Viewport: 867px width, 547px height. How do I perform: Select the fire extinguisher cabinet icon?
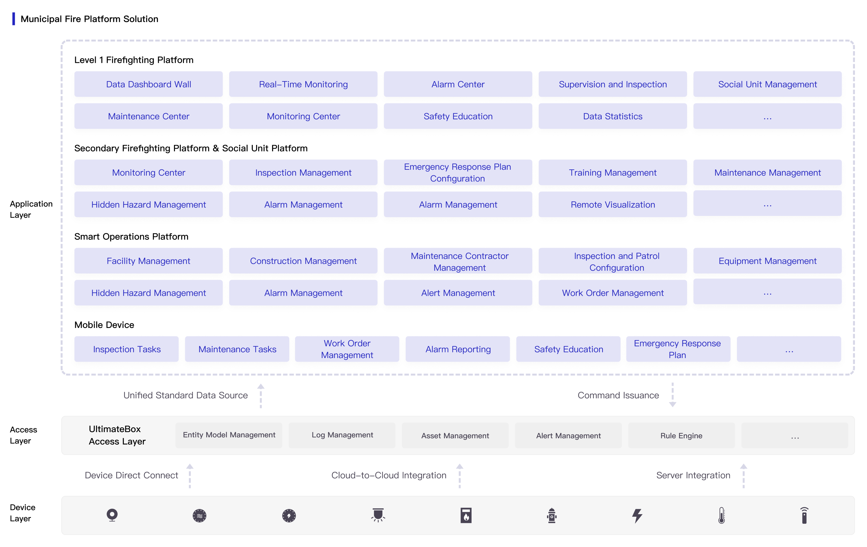tap(466, 516)
